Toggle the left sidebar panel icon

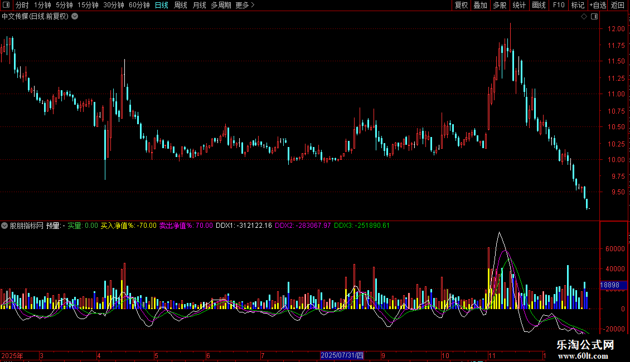(x=6, y=5)
